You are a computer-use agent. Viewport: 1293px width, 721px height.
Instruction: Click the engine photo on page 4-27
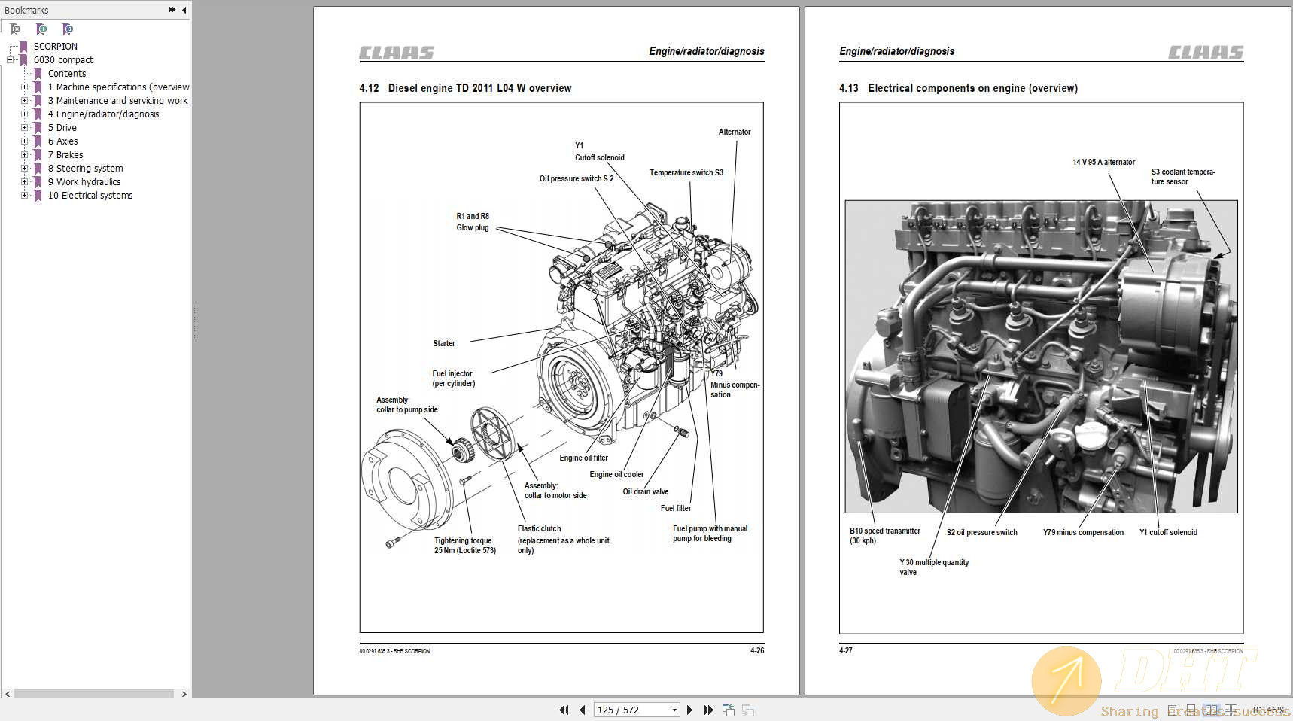coord(1041,356)
